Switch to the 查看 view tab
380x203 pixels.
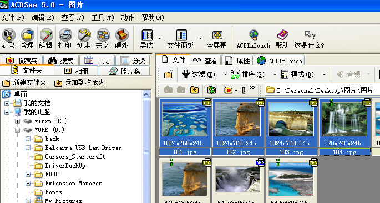pos(205,60)
